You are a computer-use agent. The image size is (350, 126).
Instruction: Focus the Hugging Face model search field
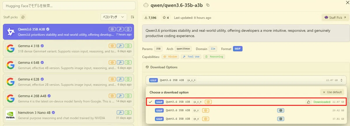tap(69, 6)
